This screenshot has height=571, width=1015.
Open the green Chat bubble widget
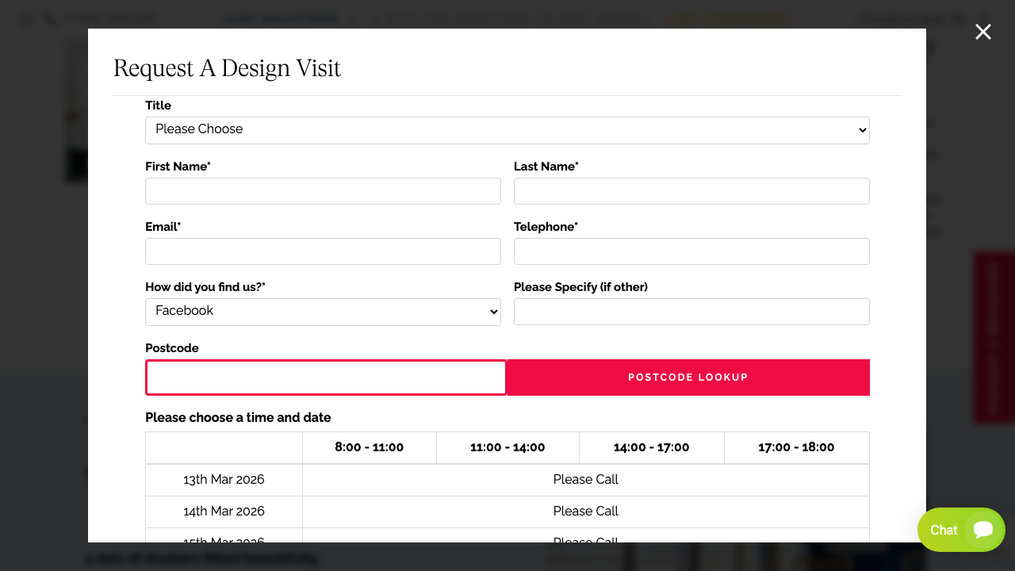pyautogui.click(x=961, y=530)
